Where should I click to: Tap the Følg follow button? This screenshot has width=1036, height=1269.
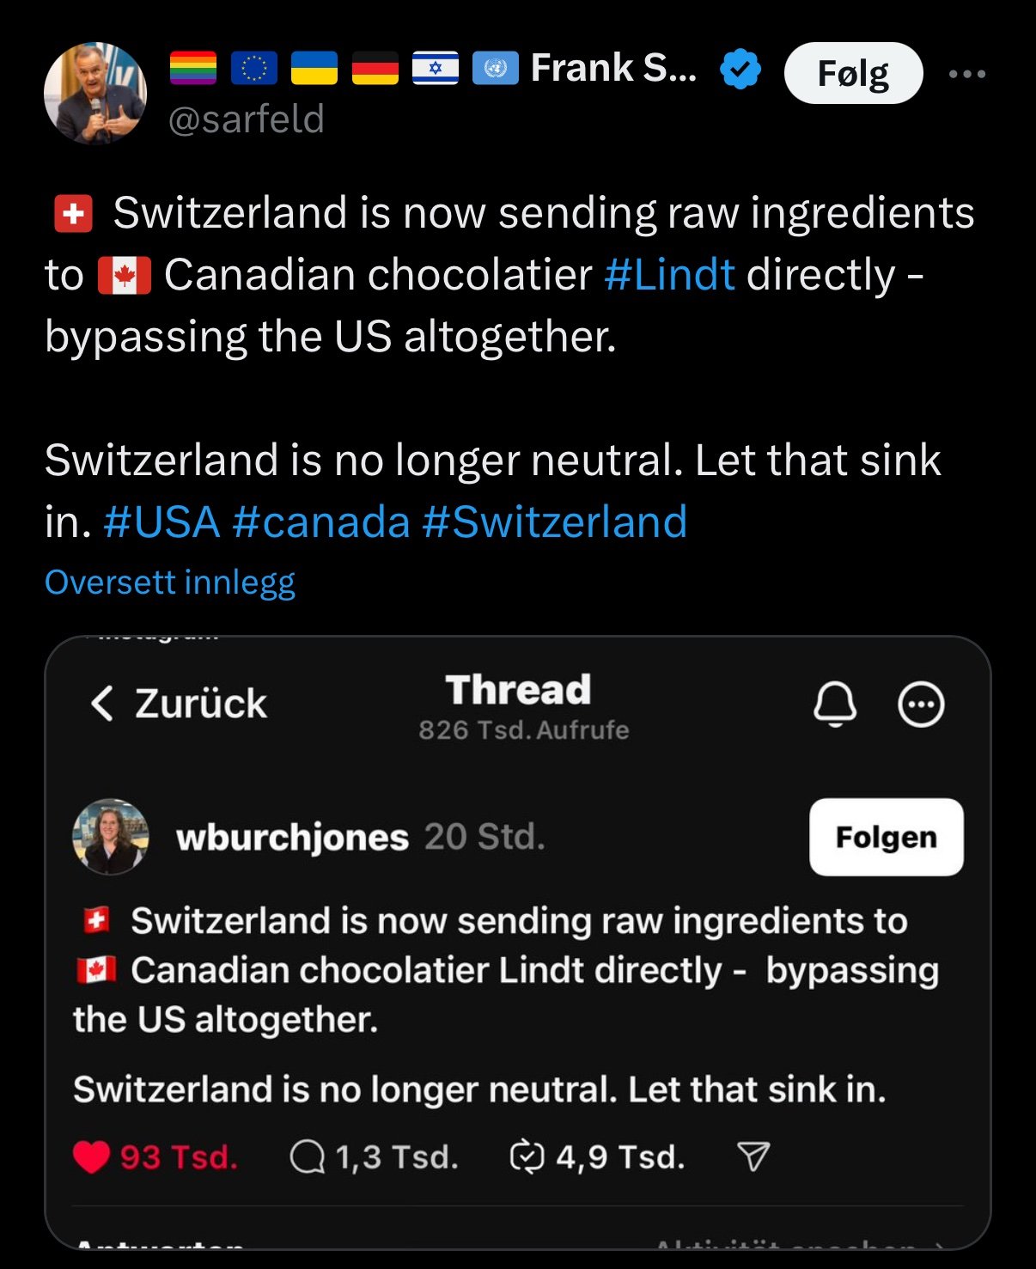tap(853, 73)
